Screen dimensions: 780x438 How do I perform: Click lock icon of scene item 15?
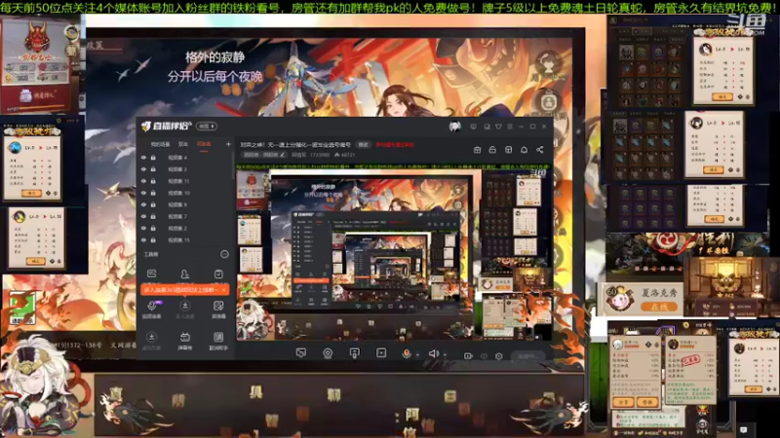coord(153,239)
